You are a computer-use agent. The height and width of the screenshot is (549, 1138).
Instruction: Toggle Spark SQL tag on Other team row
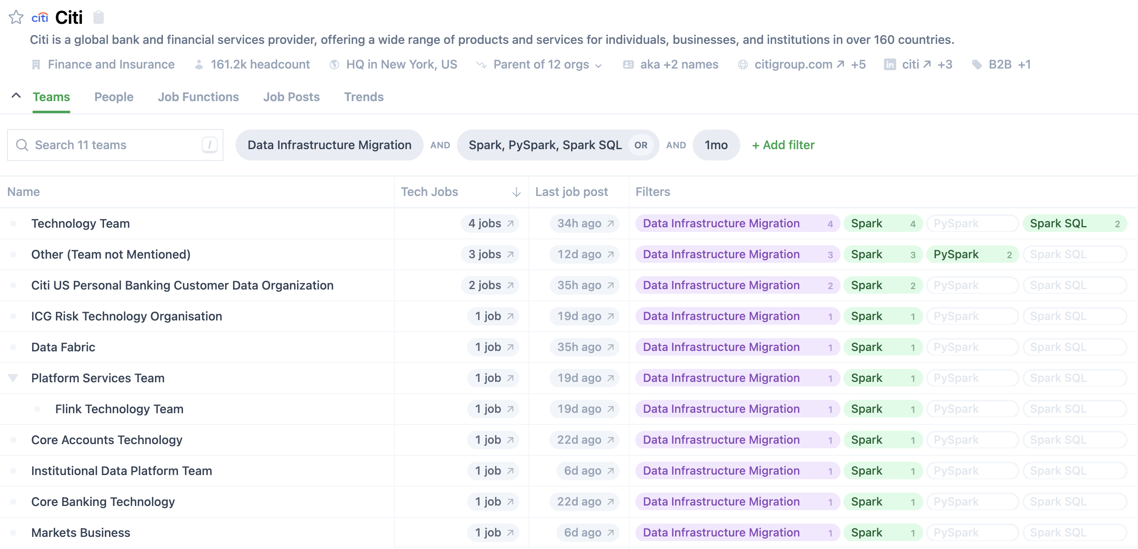pyautogui.click(x=1074, y=254)
